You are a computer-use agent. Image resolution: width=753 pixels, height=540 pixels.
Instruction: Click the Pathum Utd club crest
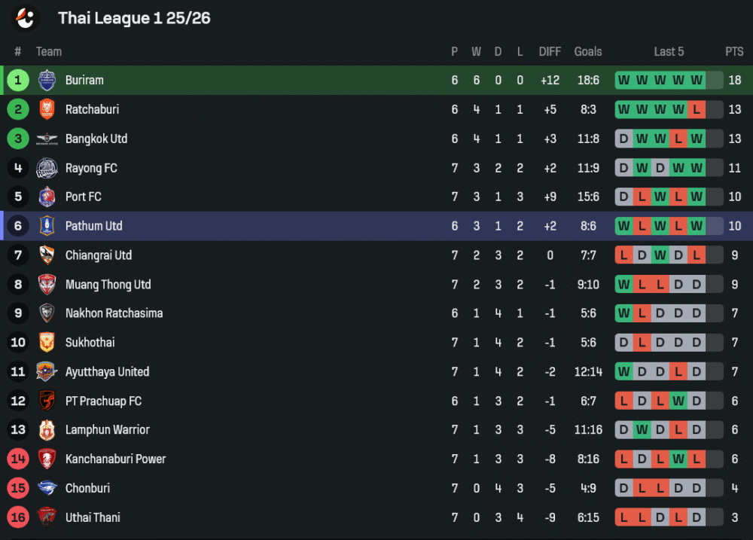tap(47, 226)
